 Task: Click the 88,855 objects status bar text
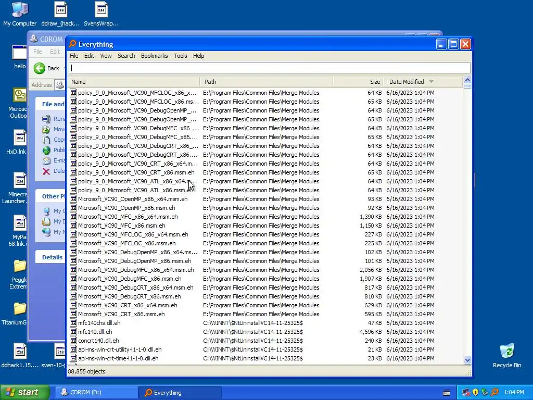(87, 371)
